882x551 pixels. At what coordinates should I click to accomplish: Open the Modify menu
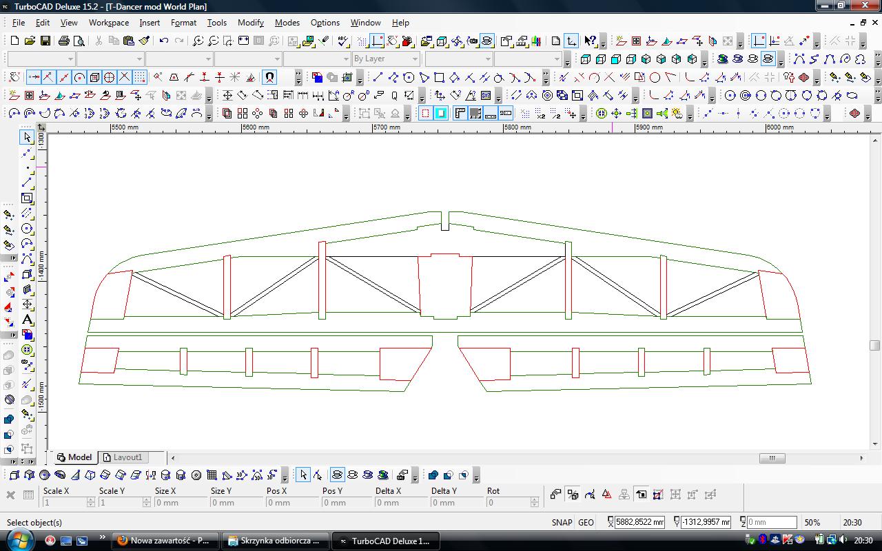click(250, 22)
